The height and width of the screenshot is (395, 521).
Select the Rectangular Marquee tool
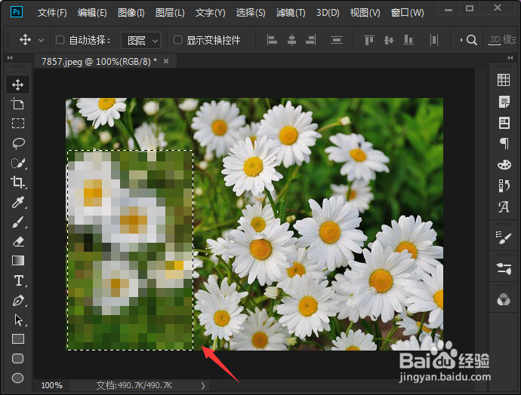click(x=18, y=124)
